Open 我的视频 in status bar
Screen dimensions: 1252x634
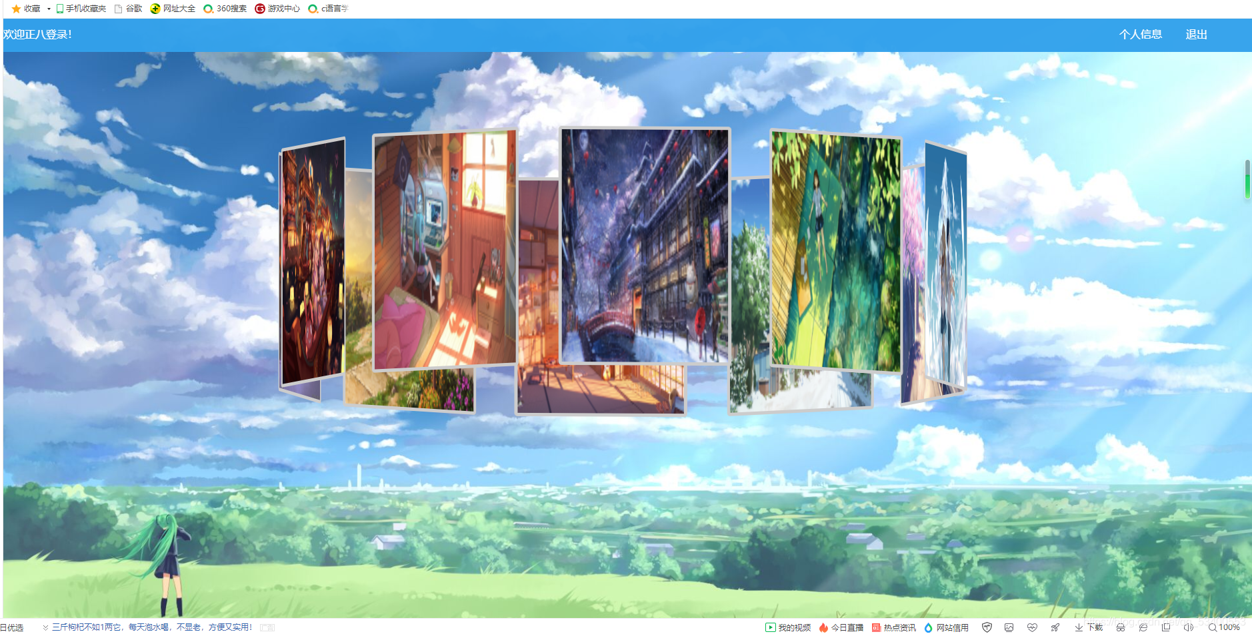[x=788, y=627]
